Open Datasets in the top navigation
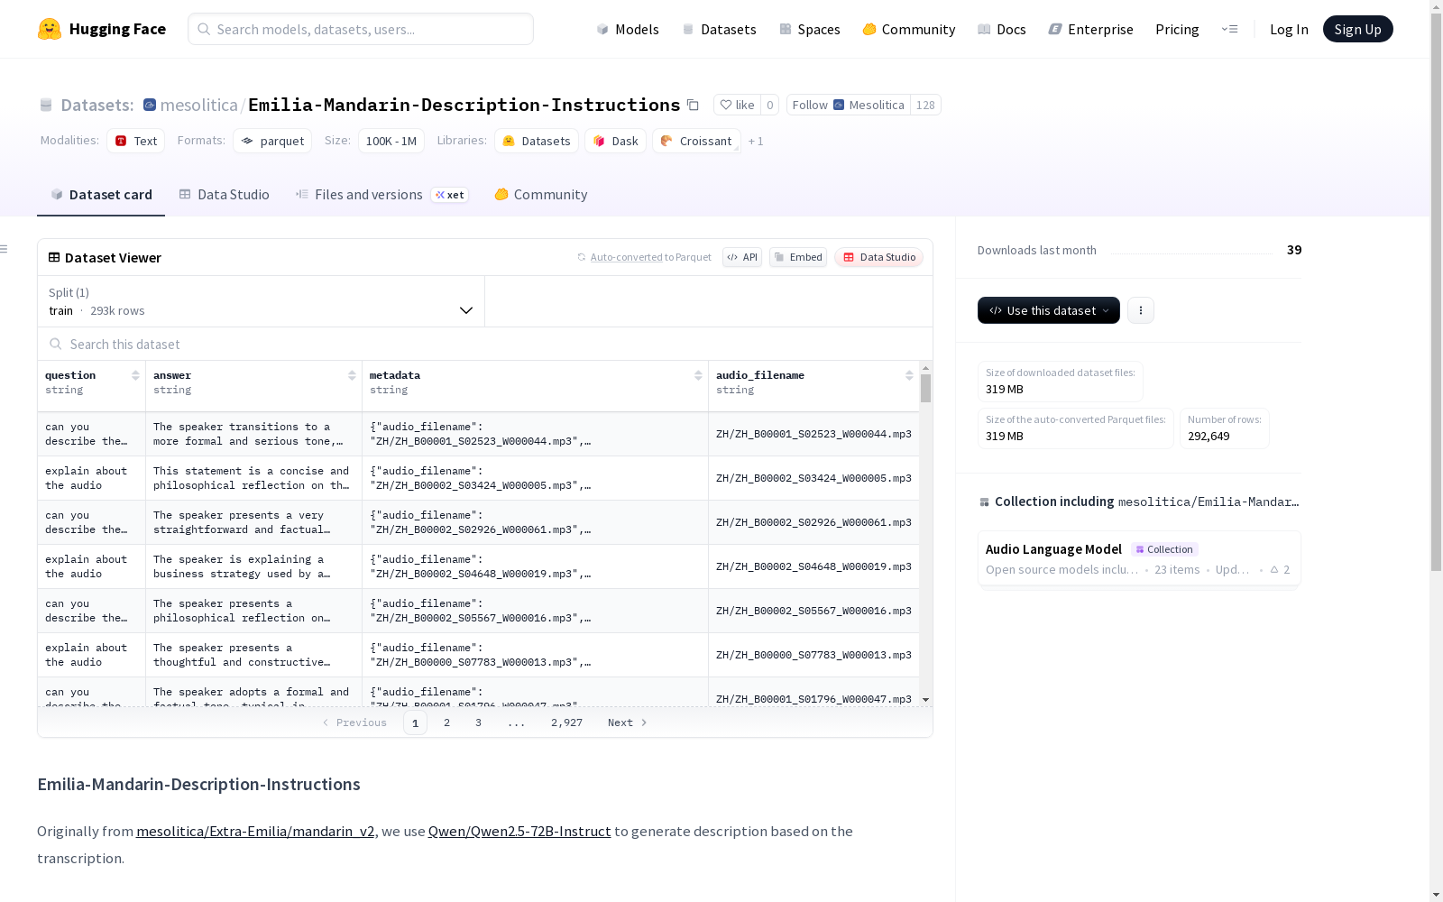 719,29
